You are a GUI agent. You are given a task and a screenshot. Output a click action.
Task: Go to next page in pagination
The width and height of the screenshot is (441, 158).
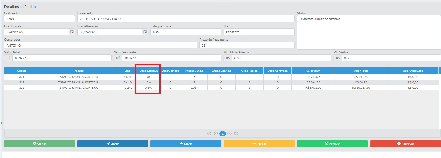(229, 133)
